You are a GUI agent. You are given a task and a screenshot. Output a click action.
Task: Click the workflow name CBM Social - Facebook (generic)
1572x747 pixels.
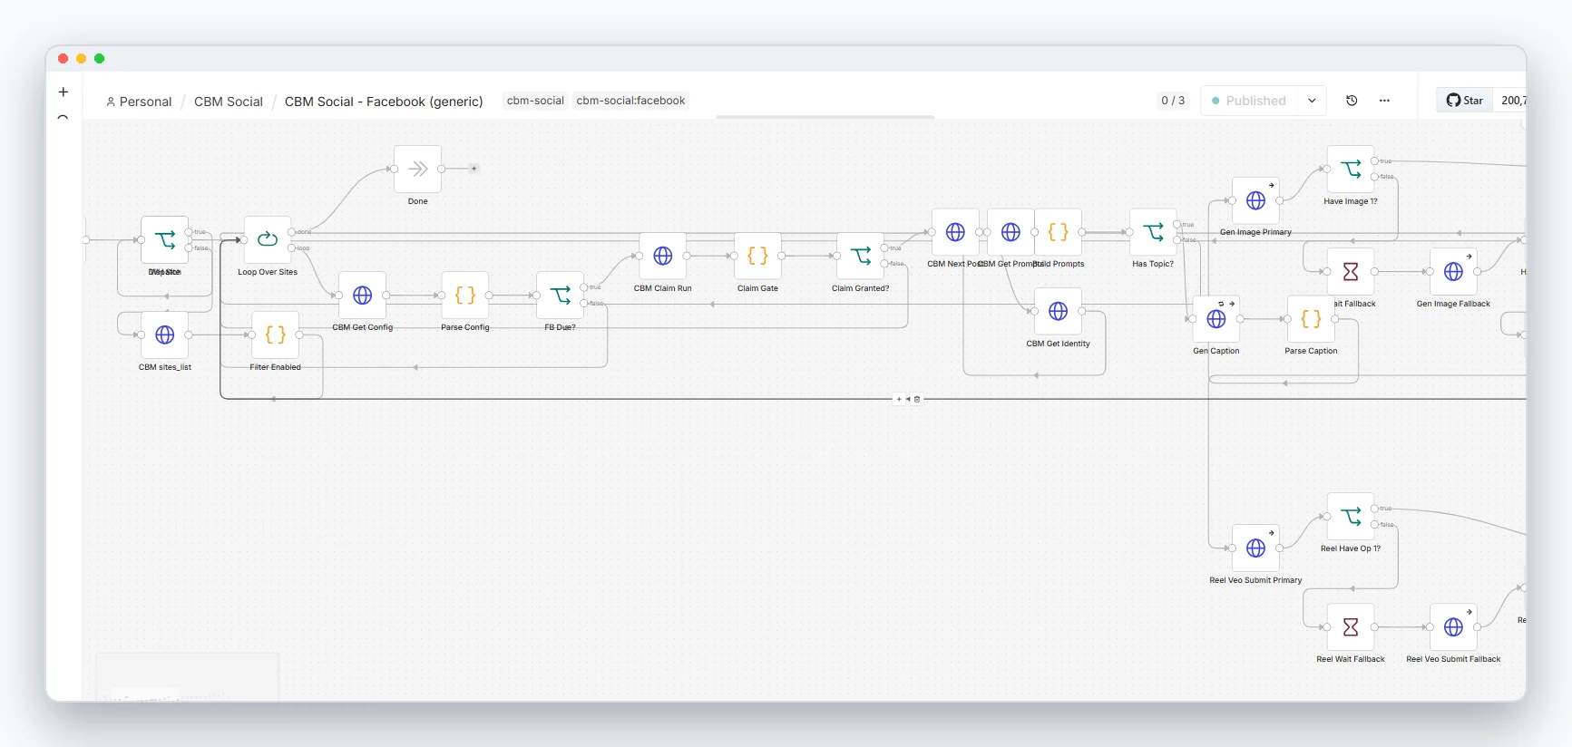coord(384,102)
